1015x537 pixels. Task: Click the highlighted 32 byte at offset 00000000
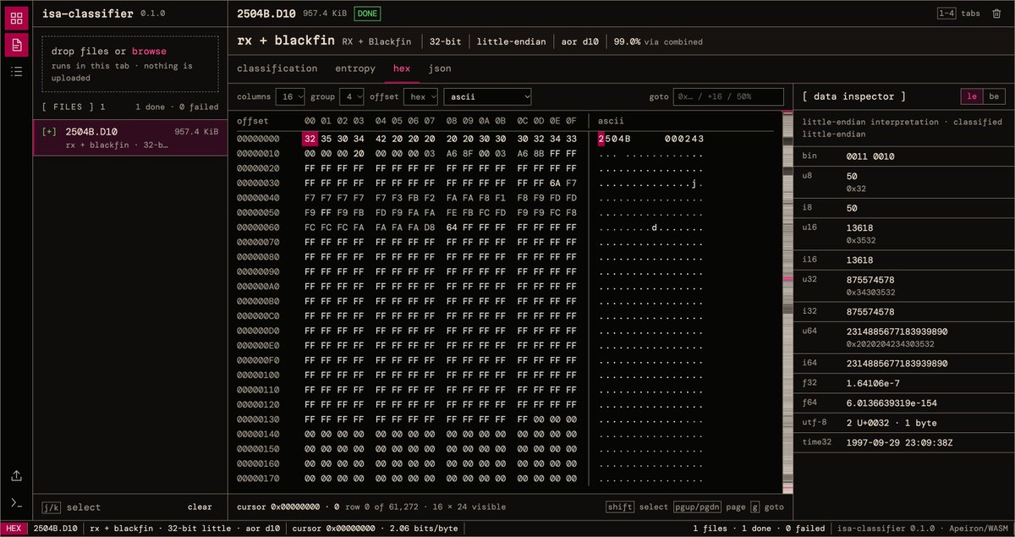[x=310, y=139]
